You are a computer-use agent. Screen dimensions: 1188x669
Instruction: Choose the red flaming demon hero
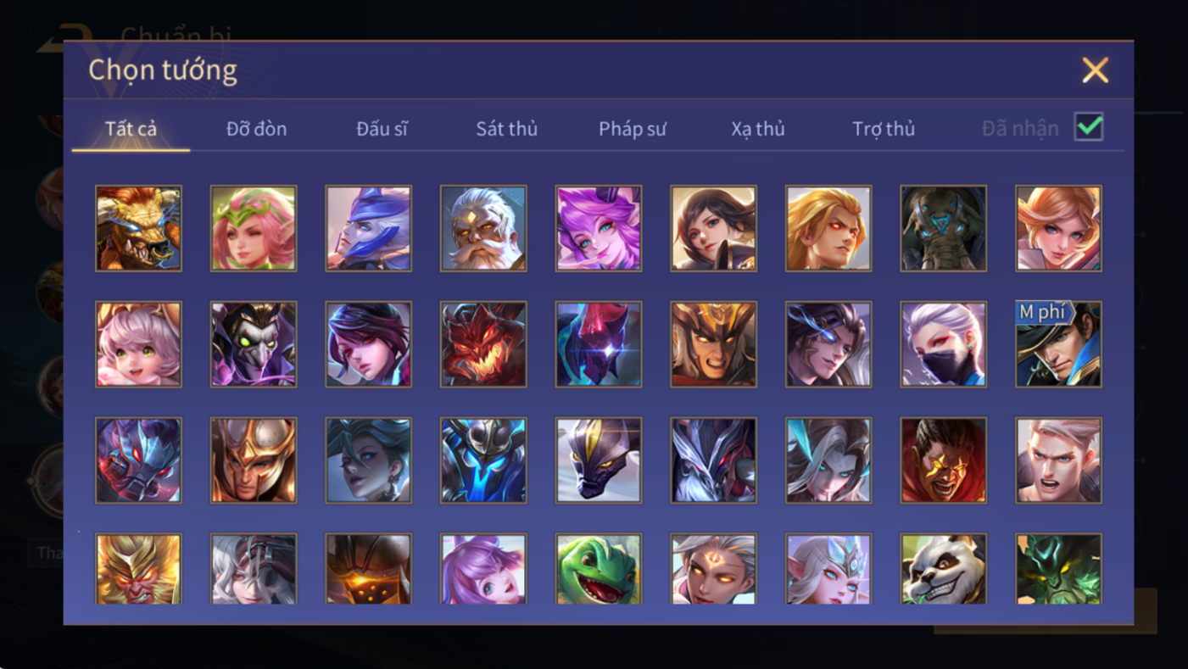pyautogui.click(x=483, y=344)
